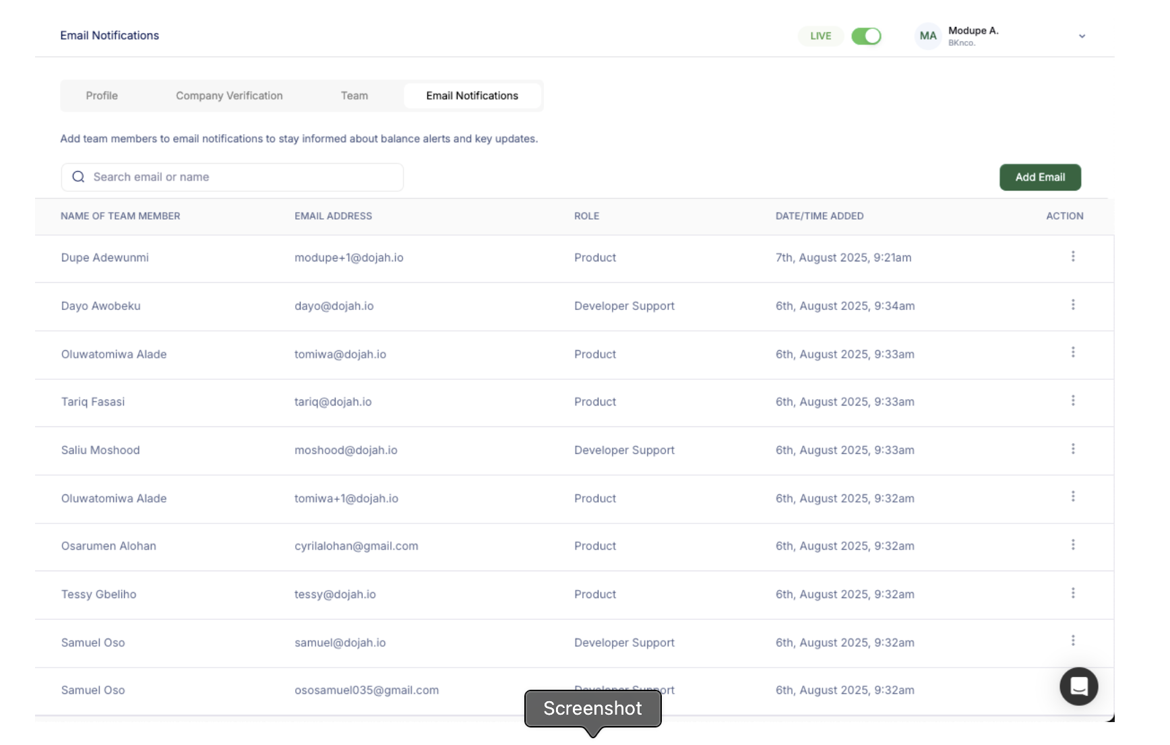Select the Email Notifications tab
The height and width of the screenshot is (745, 1170).
point(472,96)
